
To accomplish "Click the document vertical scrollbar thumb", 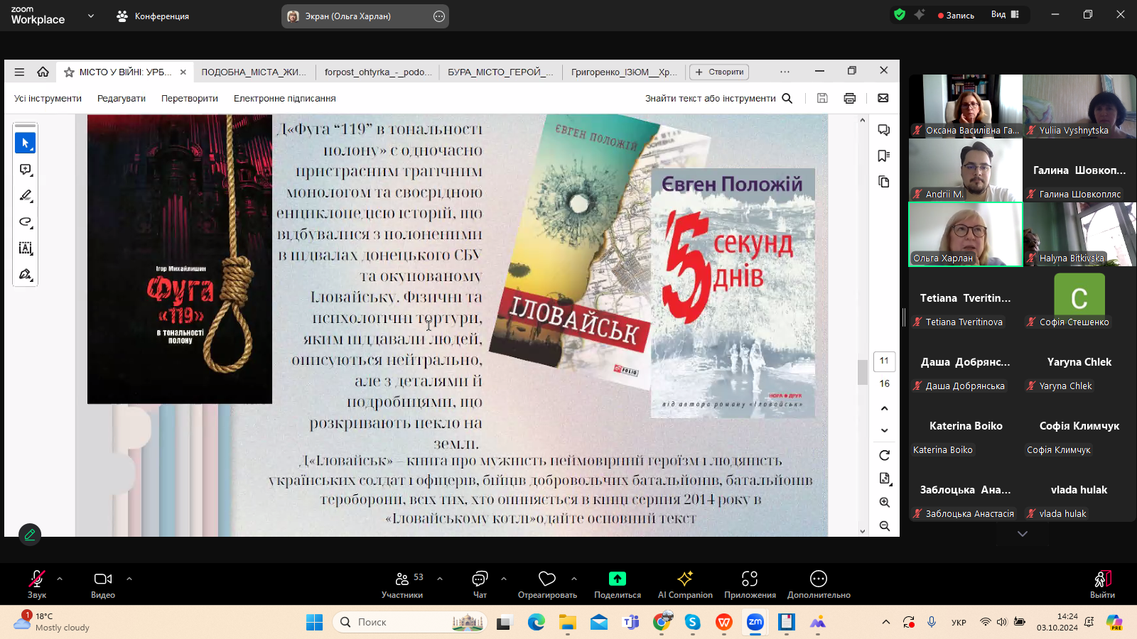I will click(863, 372).
